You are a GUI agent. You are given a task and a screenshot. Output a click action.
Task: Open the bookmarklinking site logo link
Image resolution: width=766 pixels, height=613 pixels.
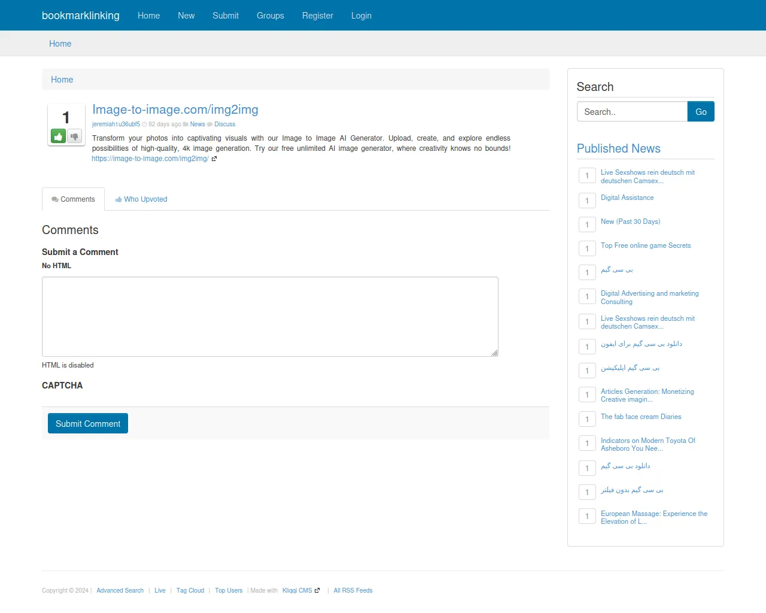[81, 16]
